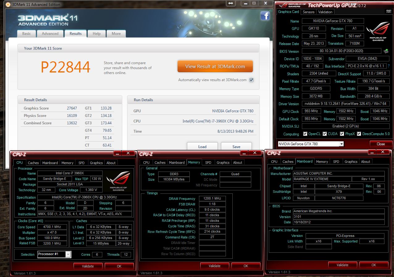Switch to the Sensors tab in GPU-Z

308,12
